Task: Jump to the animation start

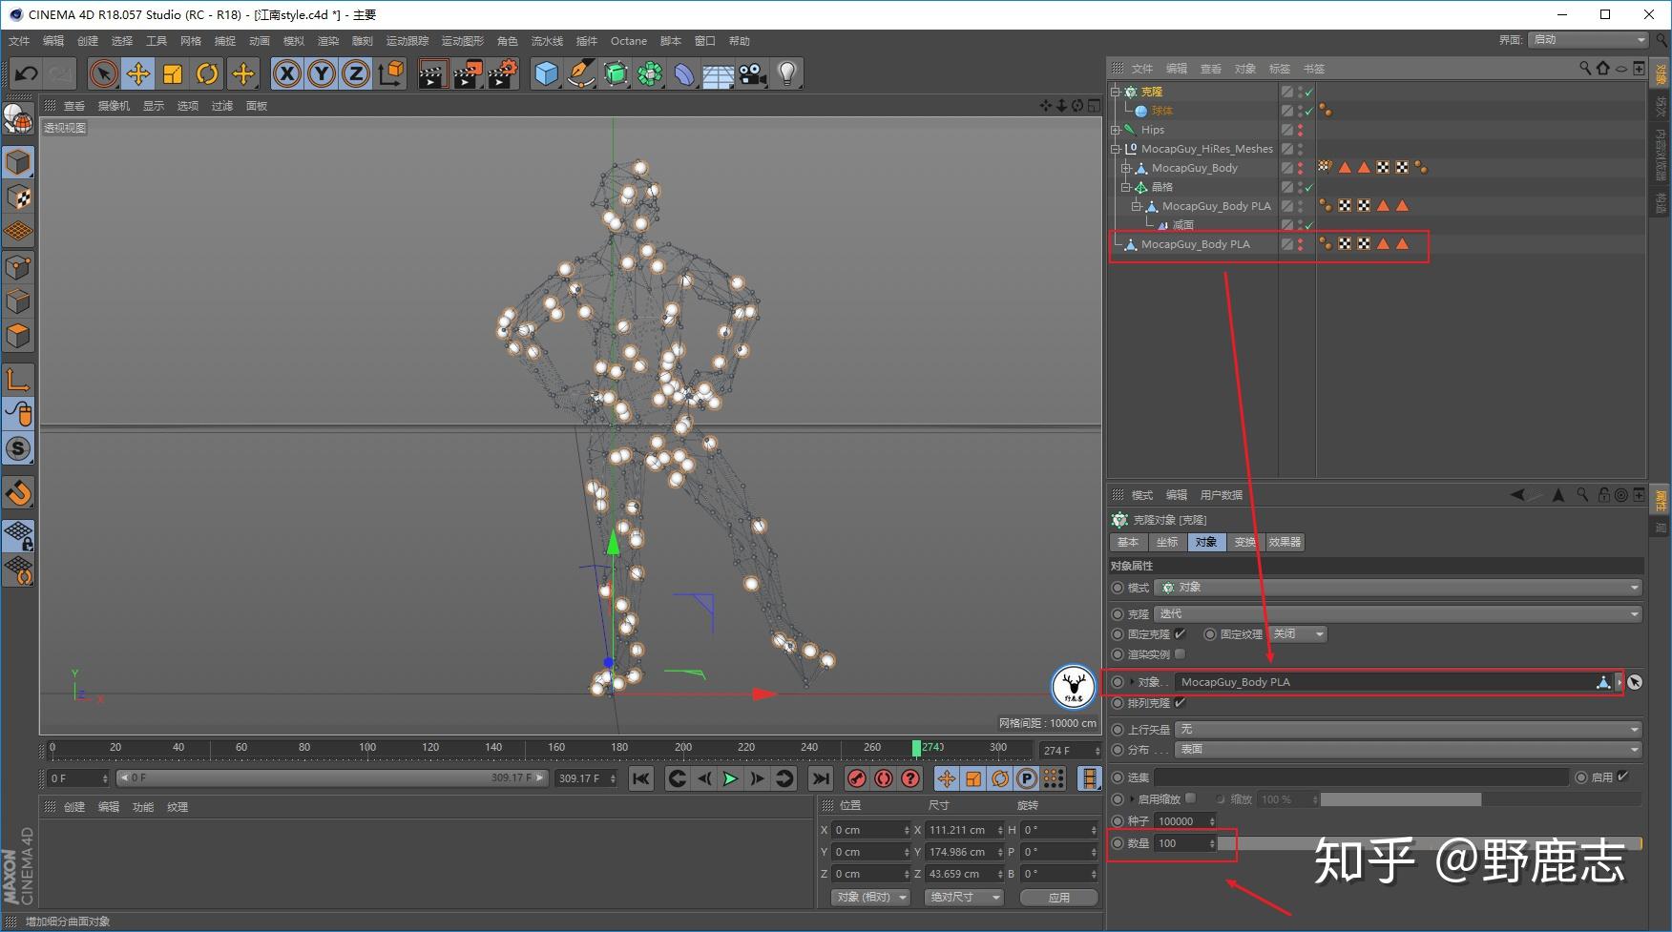Action: point(641,778)
